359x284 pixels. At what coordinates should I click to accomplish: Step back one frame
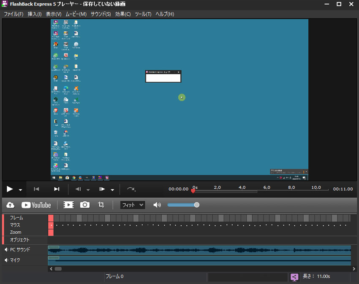tap(78, 189)
